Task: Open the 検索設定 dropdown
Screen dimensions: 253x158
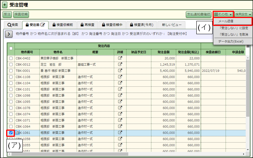Action: [x=243, y=14]
